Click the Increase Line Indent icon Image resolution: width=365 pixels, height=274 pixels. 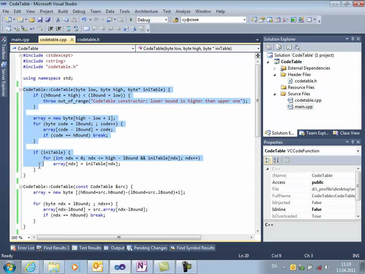59,29
